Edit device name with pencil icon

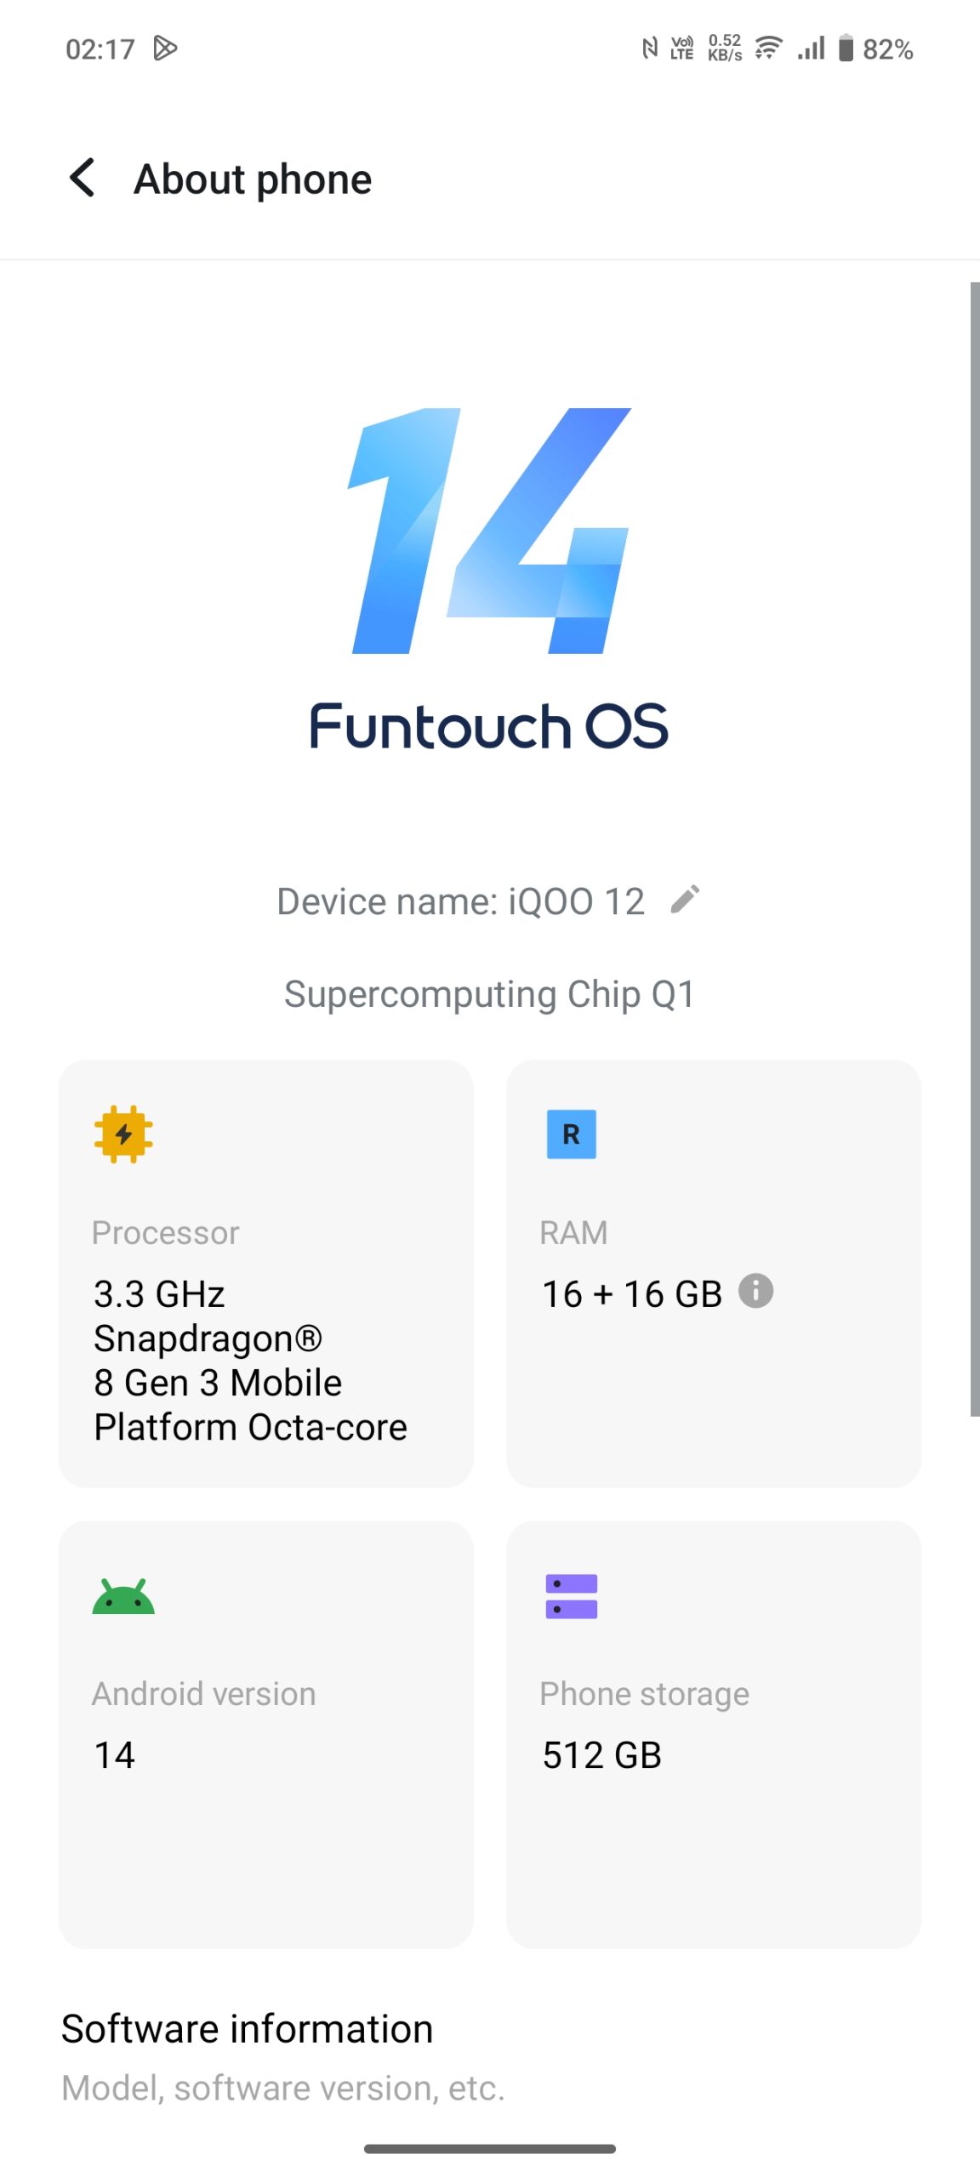(x=685, y=900)
